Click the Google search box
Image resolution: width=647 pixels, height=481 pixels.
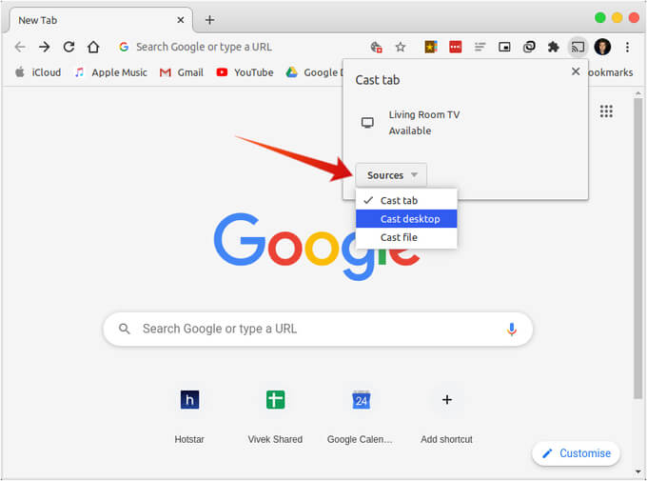pyautogui.click(x=318, y=329)
